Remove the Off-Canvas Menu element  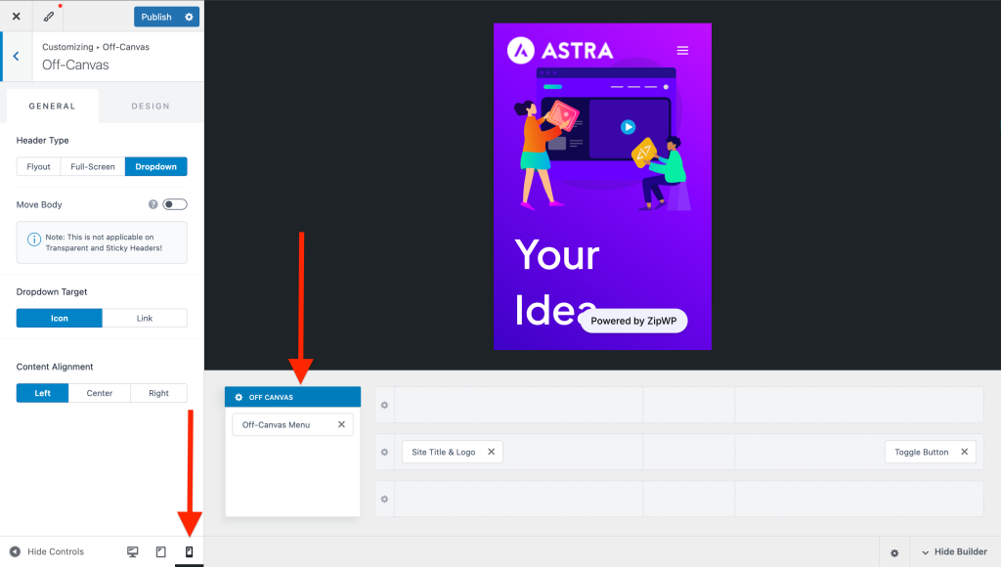[x=341, y=424]
